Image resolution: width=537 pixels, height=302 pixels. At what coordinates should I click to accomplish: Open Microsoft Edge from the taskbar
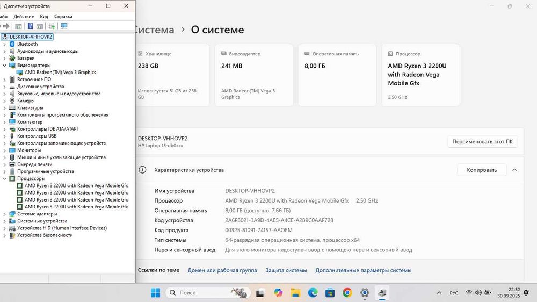(x=313, y=293)
